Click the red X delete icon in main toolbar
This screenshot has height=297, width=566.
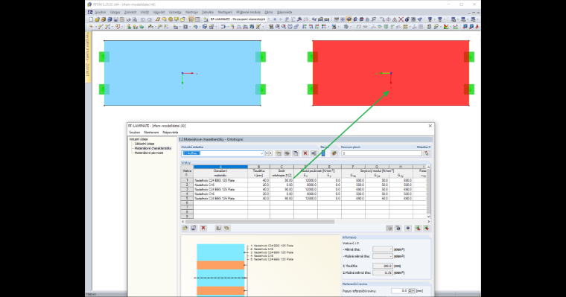pos(401,19)
